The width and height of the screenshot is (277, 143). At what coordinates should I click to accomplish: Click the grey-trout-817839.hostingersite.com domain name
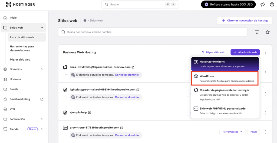tap(94, 128)
